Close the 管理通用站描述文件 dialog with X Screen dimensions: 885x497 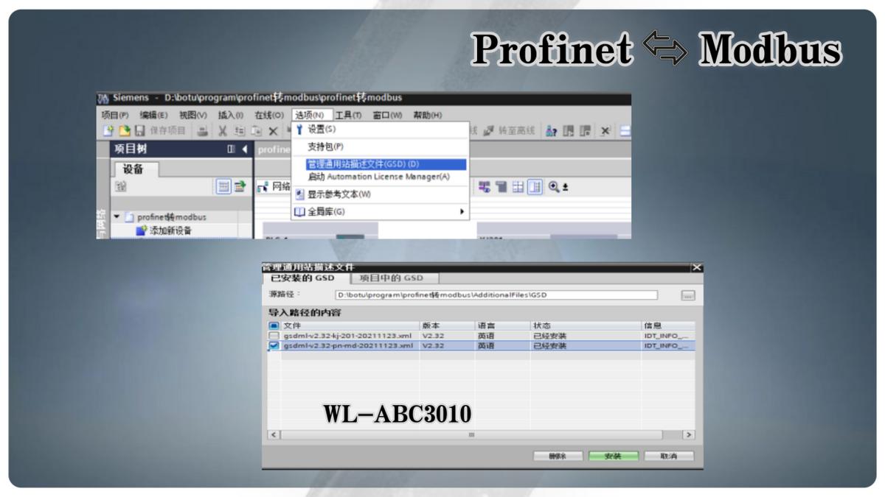point(697,268)
